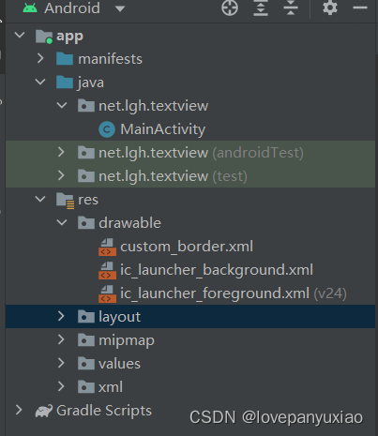
Task: Select the java tree item
Action: (91, 83)
